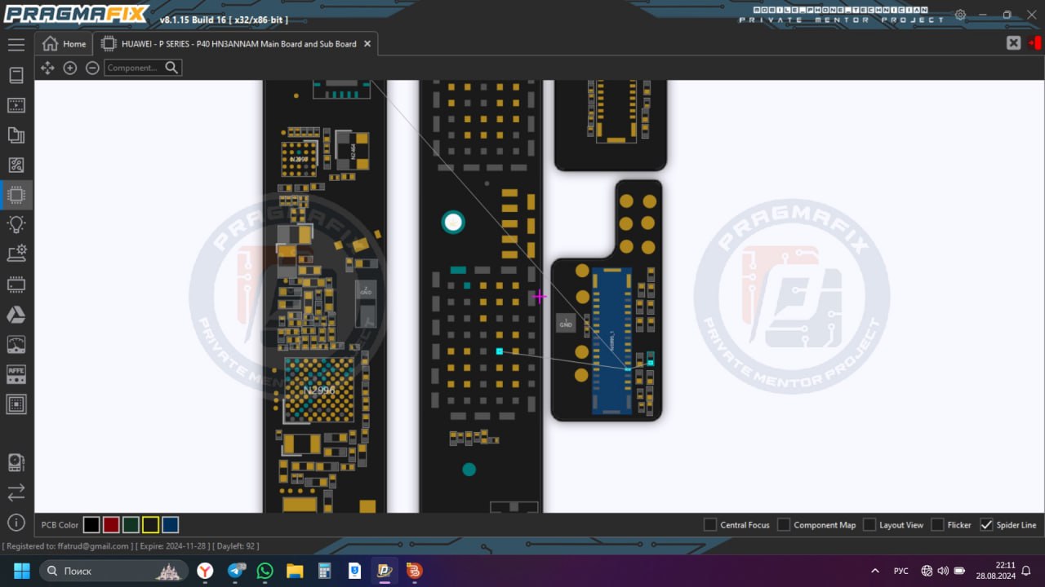Open the hard disk icon in the sidebar

16,463
